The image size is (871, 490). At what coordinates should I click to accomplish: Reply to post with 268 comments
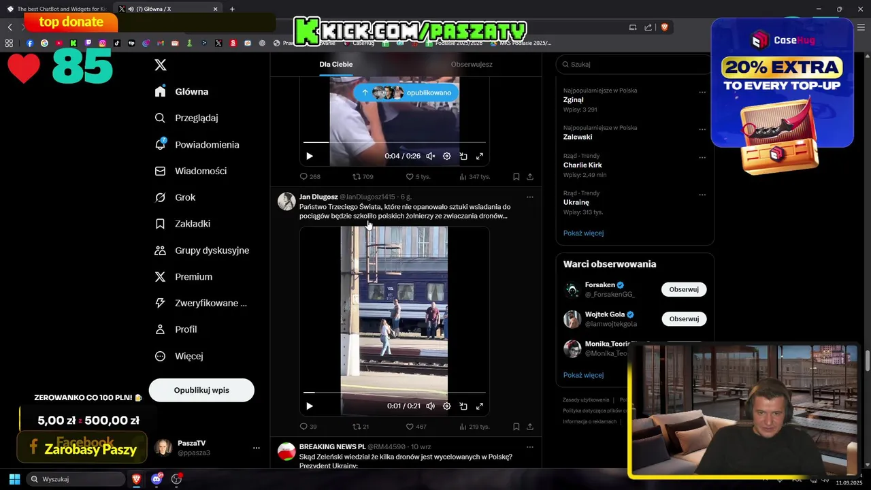[310, 176]
